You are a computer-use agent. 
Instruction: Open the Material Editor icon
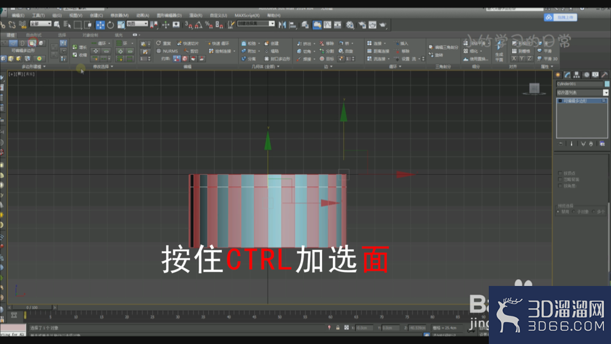click(x=350, y=25)
